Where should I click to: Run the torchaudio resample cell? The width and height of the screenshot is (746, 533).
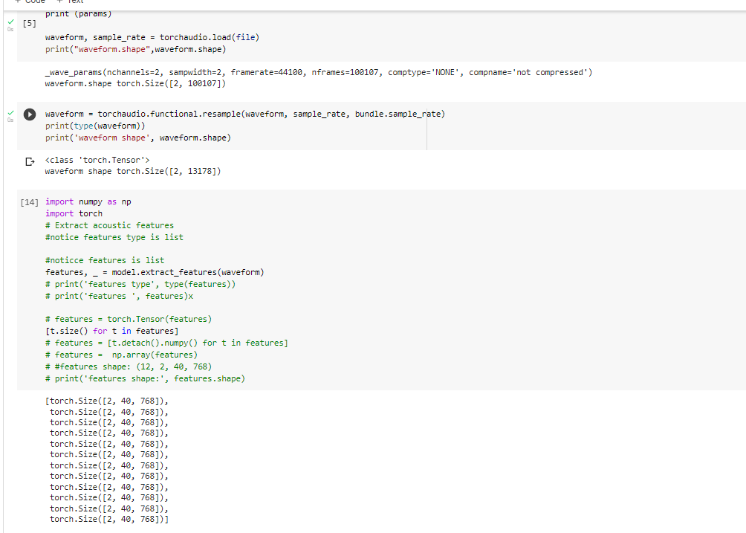[30, 115]
